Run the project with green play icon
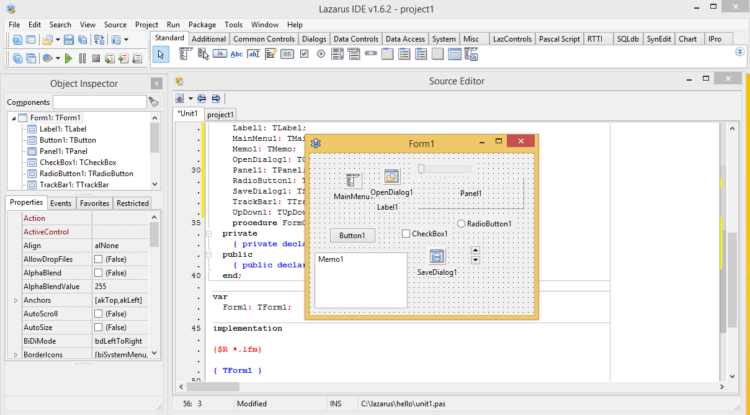 click(x=68, y=58)
